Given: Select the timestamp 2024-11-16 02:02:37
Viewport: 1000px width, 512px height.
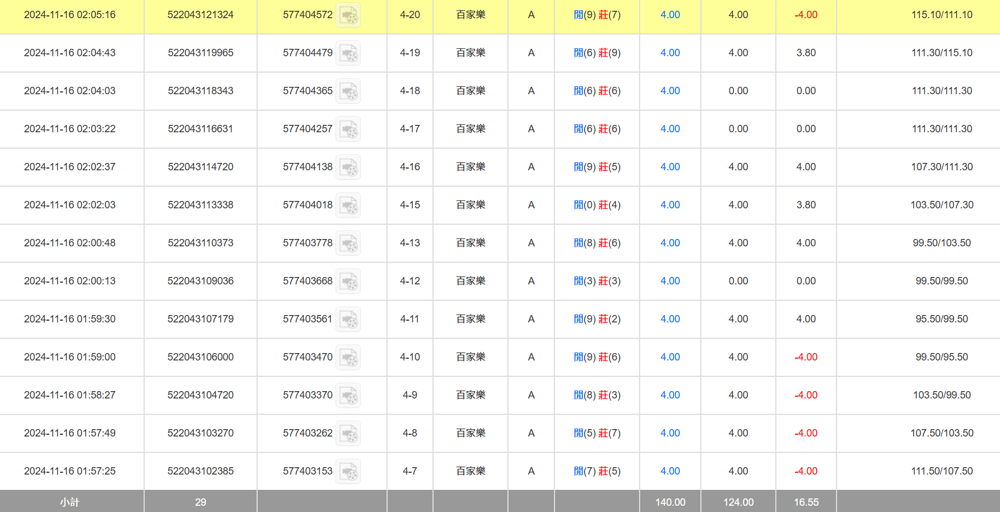Looking at the screenshot, I should 70,167.
